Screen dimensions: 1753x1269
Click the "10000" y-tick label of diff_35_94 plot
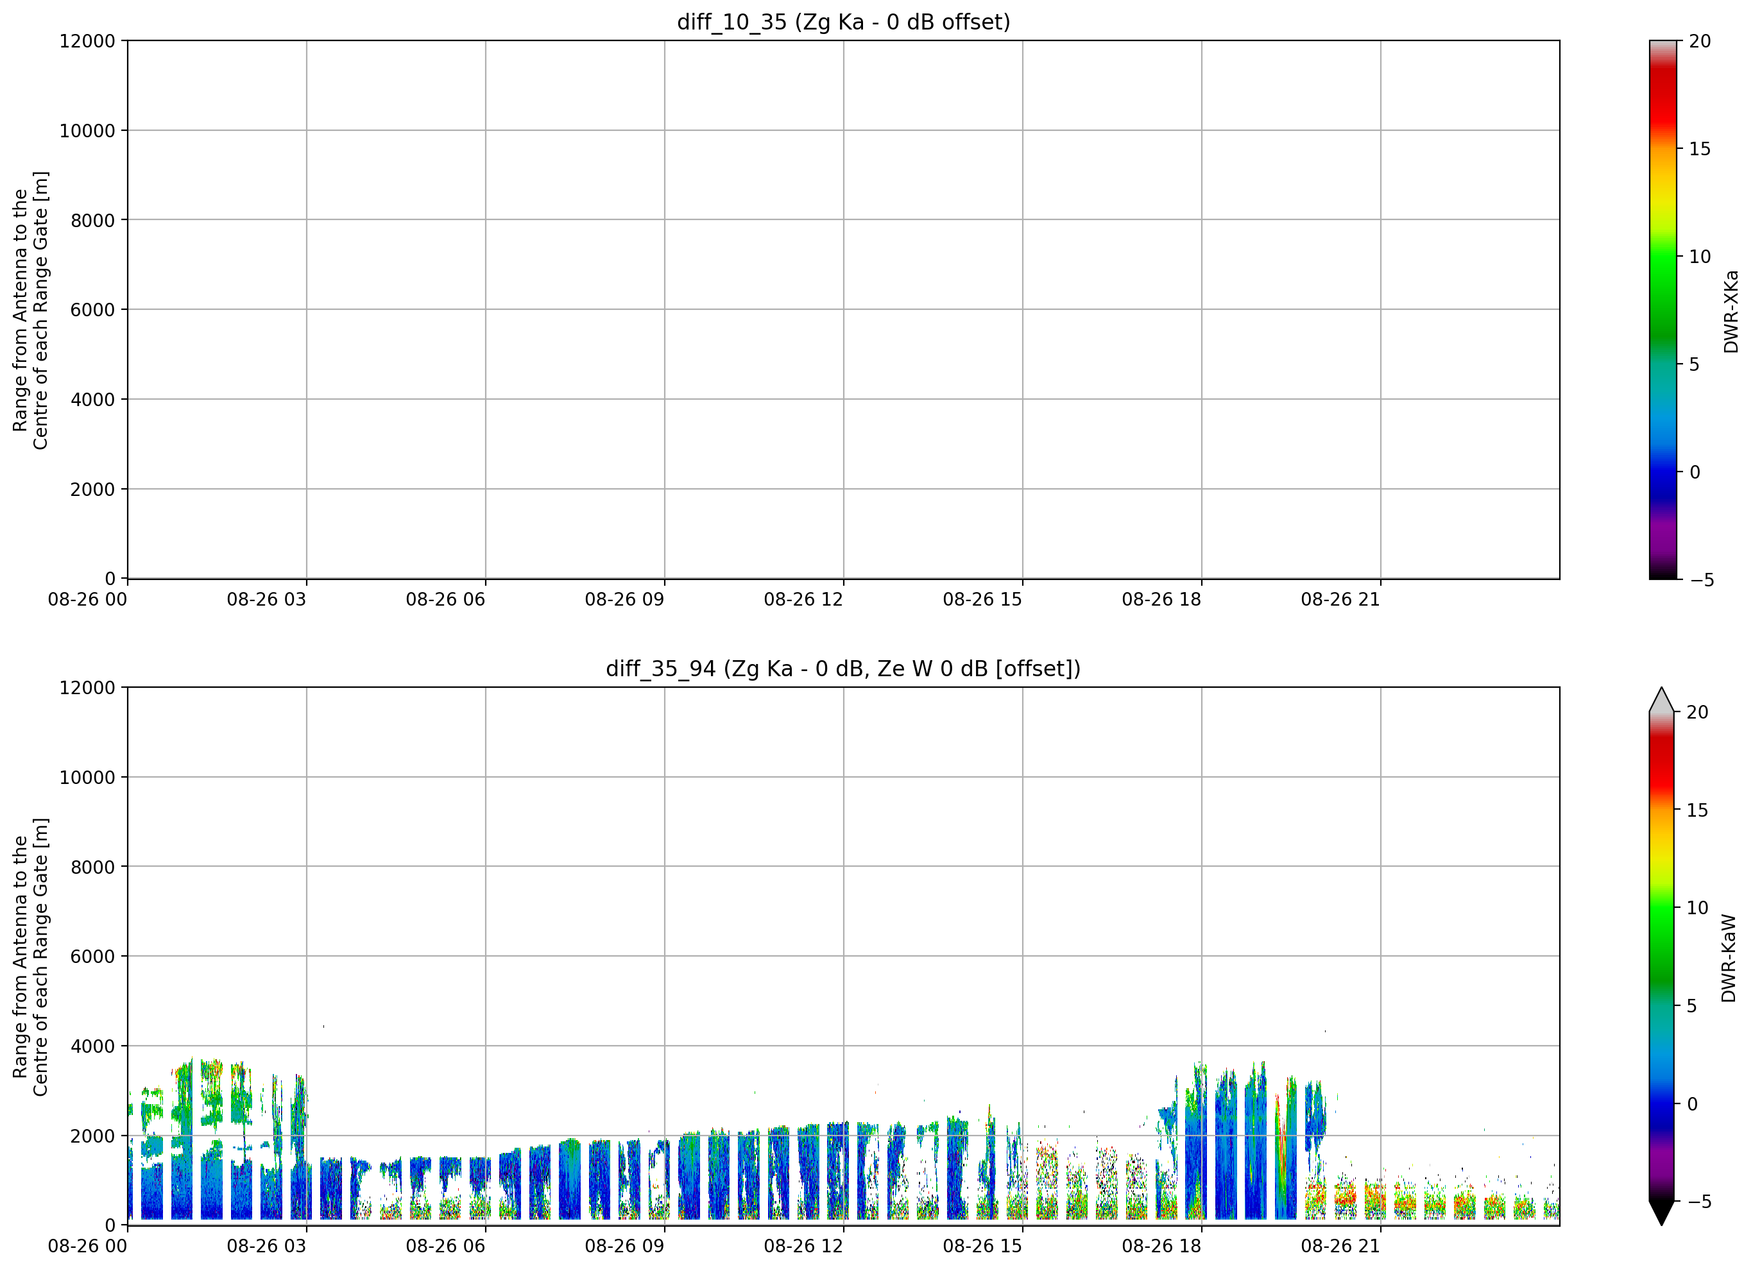[87, 778]
